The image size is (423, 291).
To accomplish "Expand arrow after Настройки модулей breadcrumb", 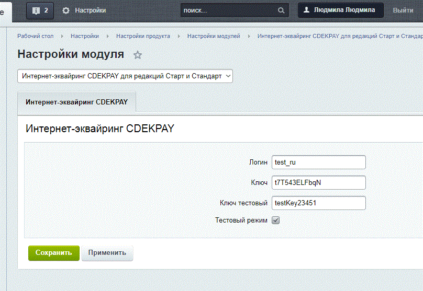I will (249, 36).
